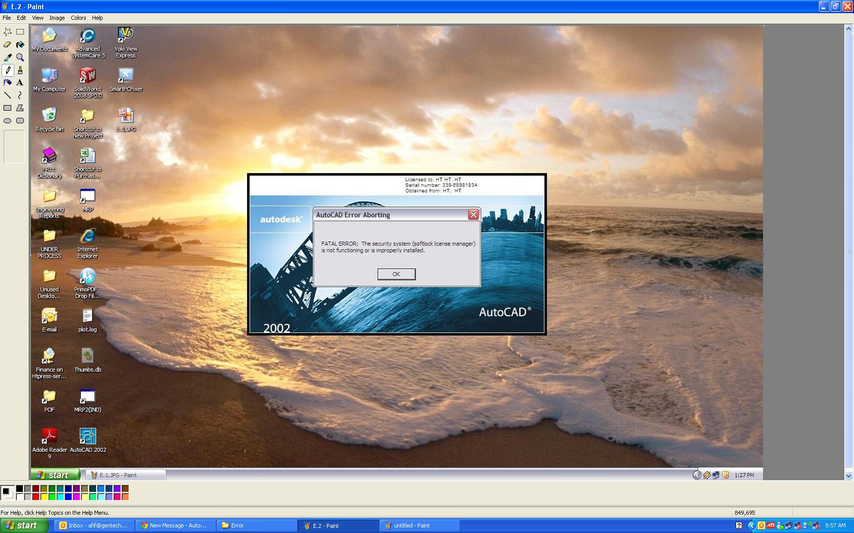
Task: Select the Curve tool
Action: pos(20,95)
